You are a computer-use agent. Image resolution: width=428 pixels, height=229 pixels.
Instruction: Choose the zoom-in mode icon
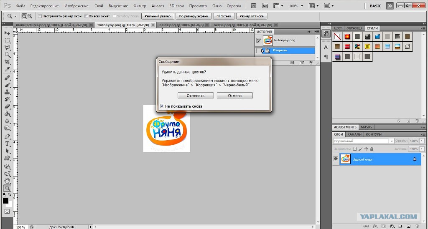point(24,16)
